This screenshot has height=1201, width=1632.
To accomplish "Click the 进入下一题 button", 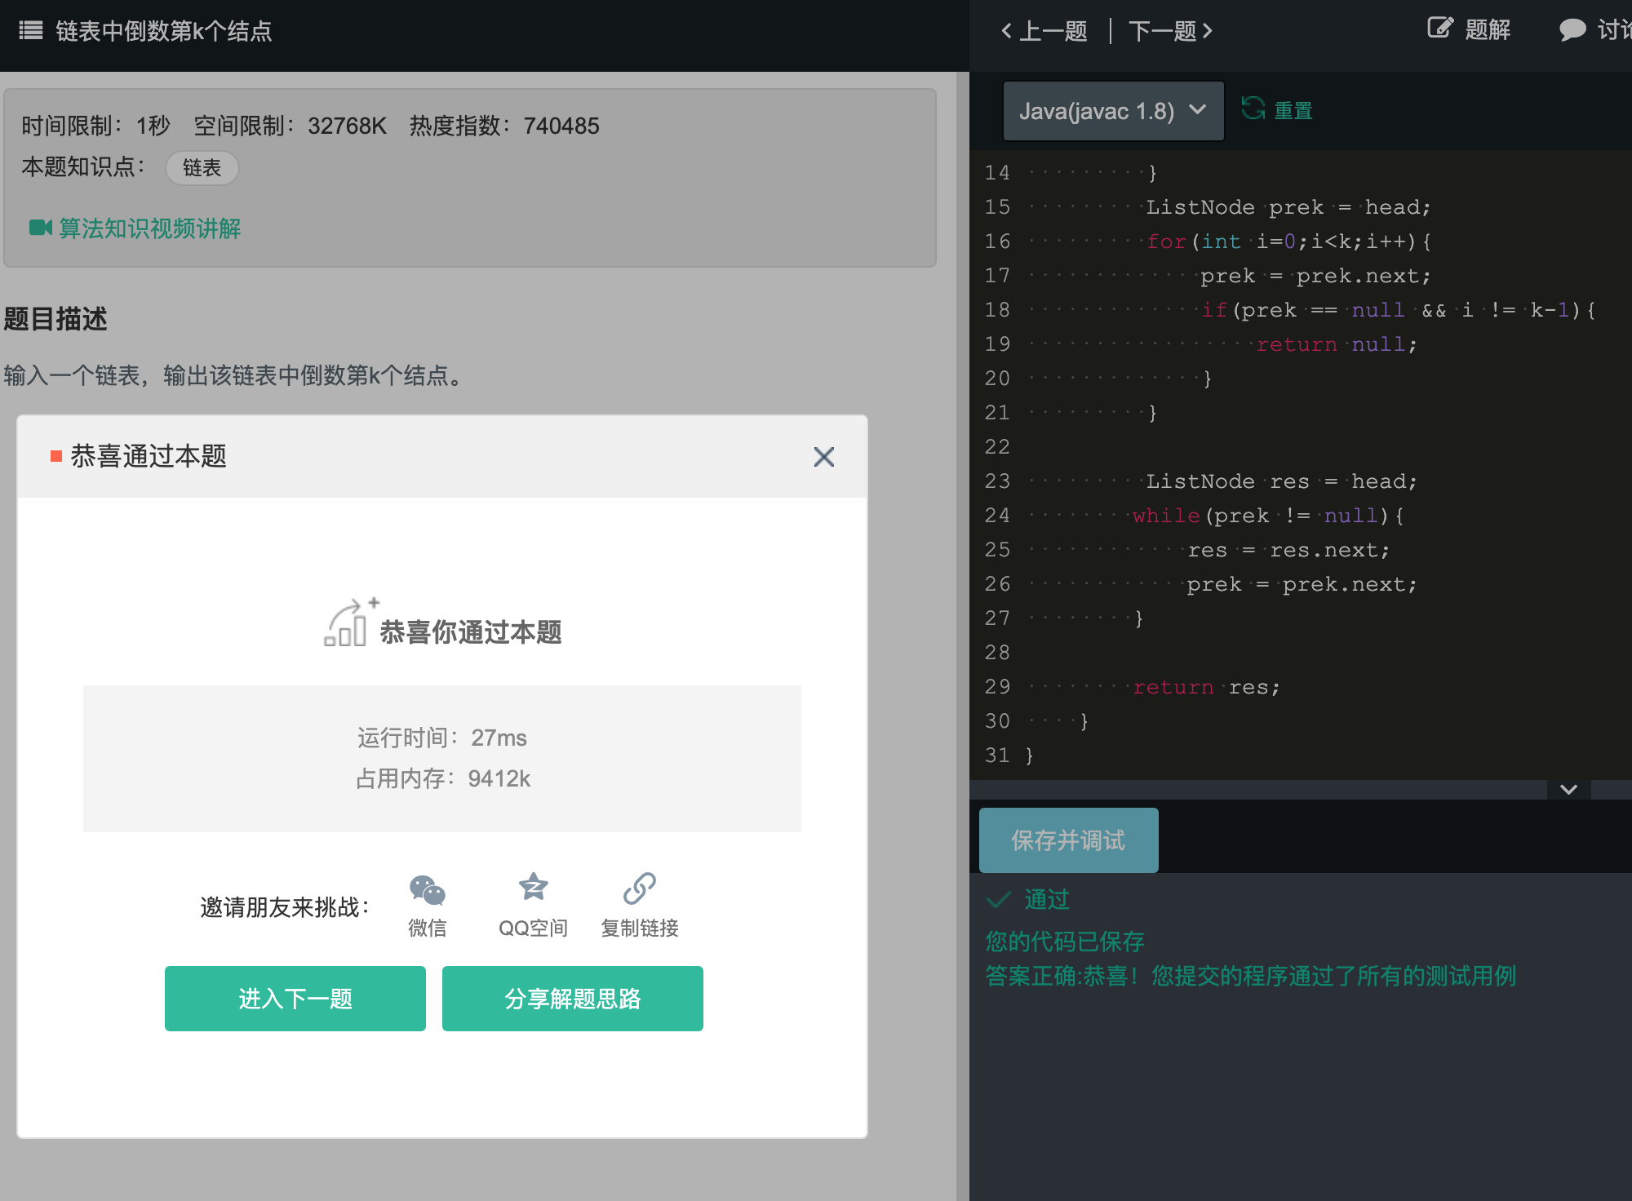I will [x=295, y=999].
